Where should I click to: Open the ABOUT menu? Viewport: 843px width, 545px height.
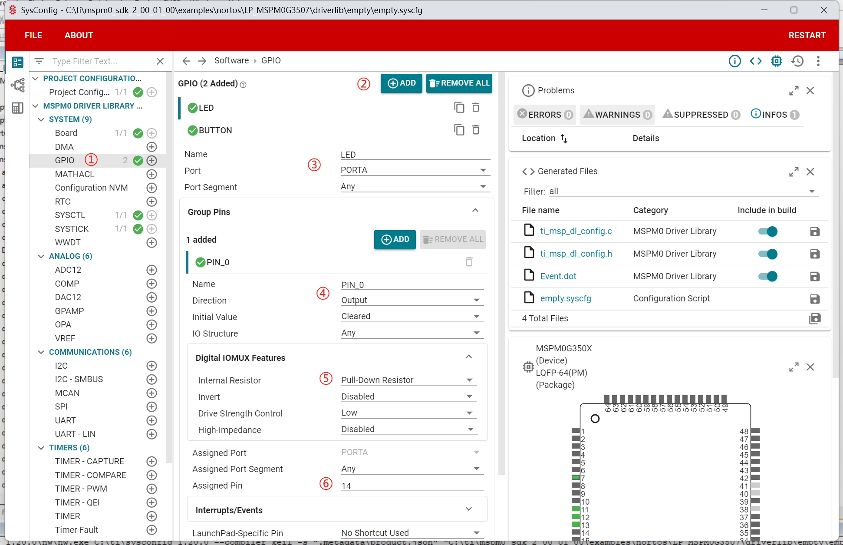79,35
